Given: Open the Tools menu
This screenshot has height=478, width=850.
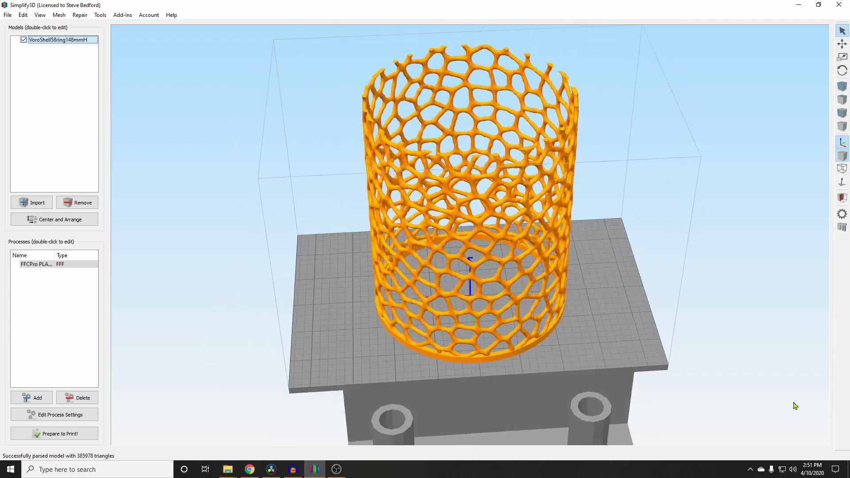Looking at the screenshot, I should (100, 15).
